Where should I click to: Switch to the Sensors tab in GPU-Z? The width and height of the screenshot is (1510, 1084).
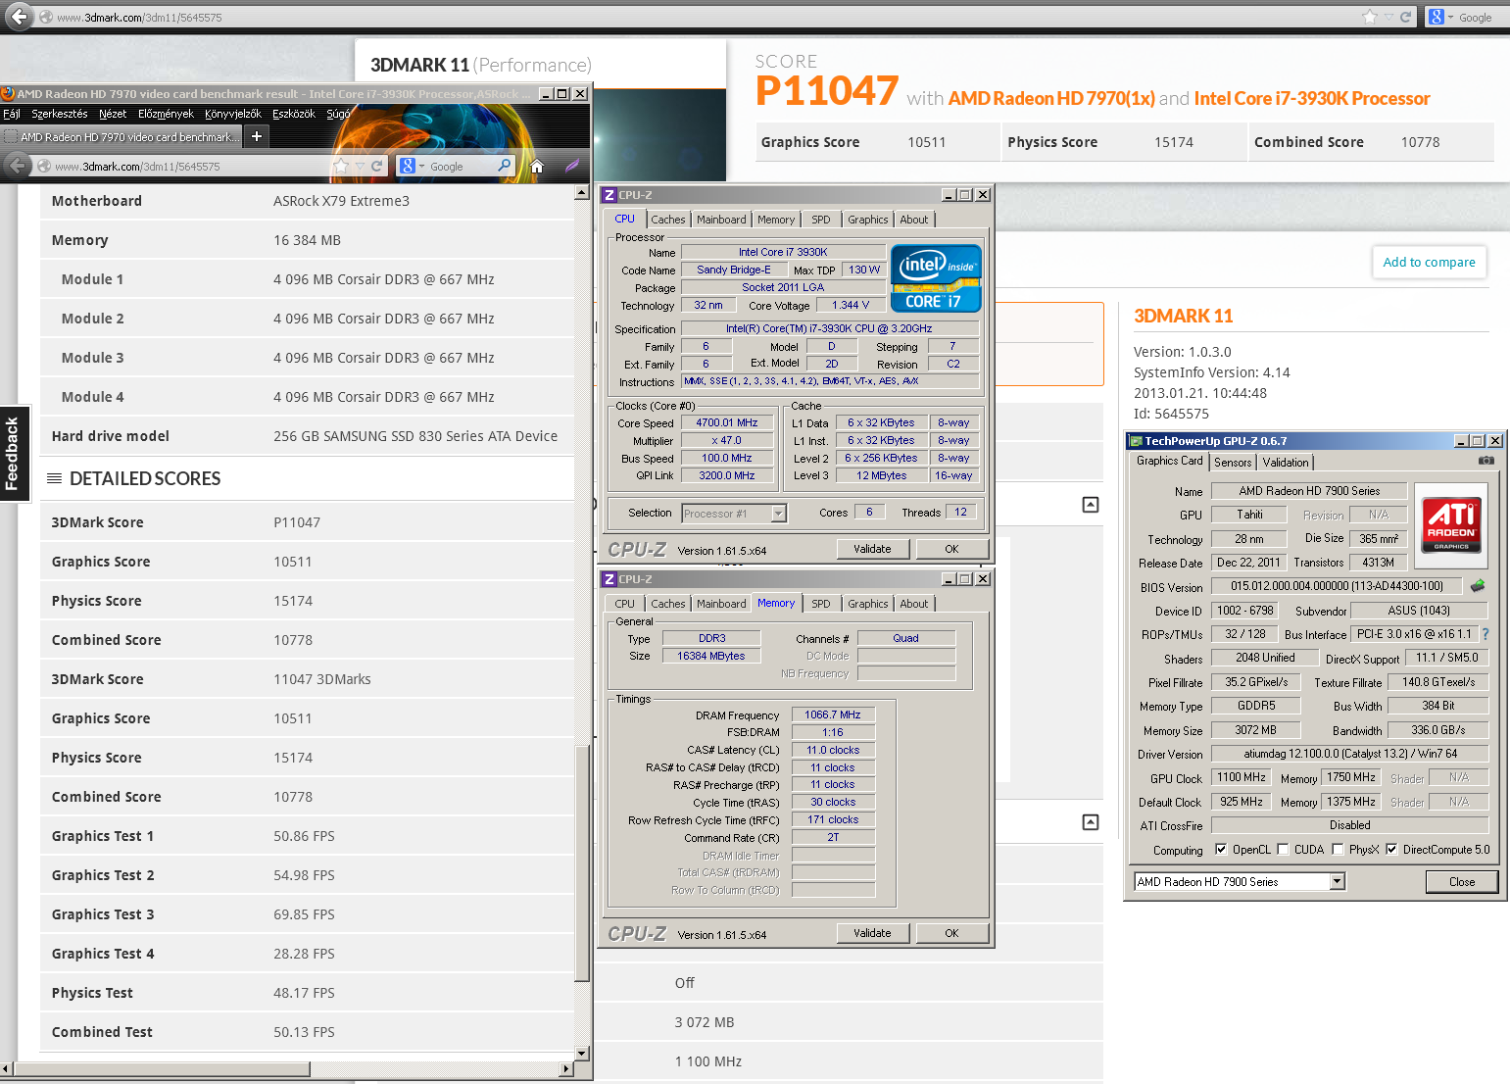[1233, 462]
